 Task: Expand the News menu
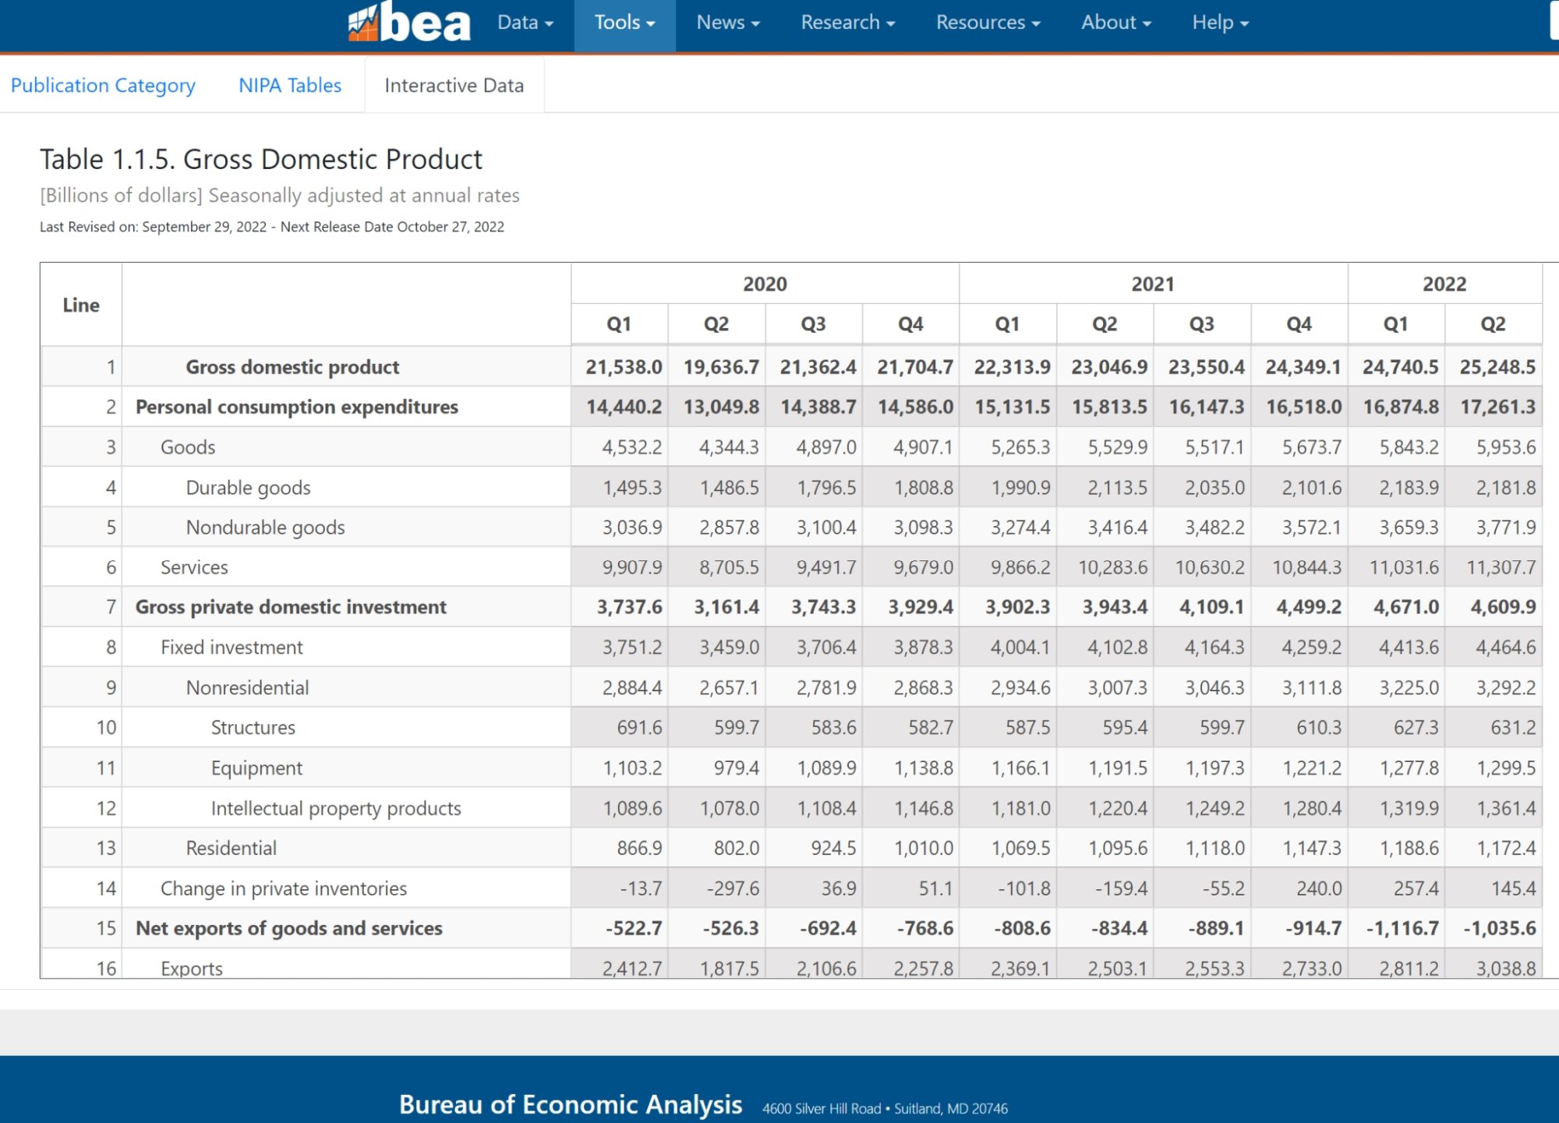click(728, 23)
